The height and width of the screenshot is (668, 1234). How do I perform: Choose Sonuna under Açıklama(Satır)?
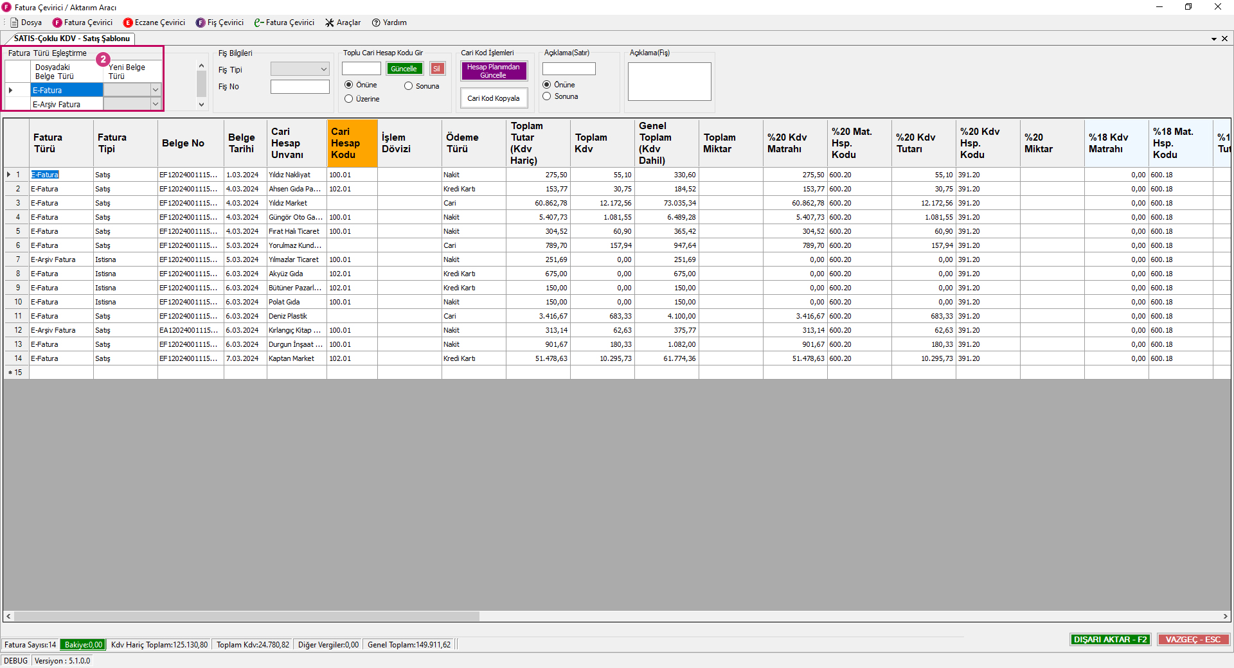point(547,96)
